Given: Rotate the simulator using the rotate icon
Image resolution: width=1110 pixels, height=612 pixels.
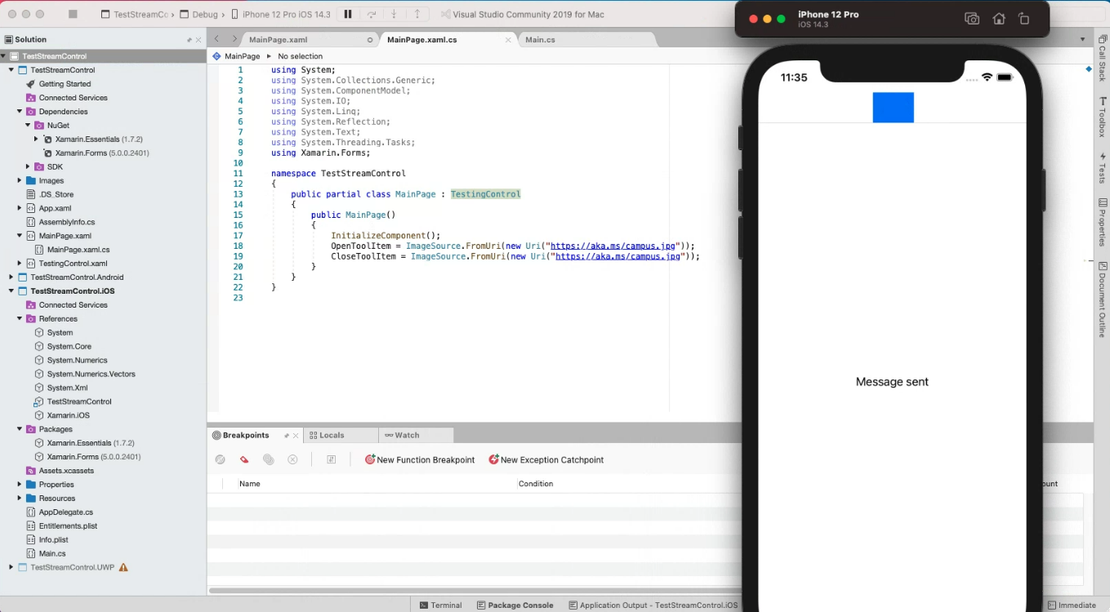Looking at the screenshot, I should pyautogui.click(x=1024, y=18).
